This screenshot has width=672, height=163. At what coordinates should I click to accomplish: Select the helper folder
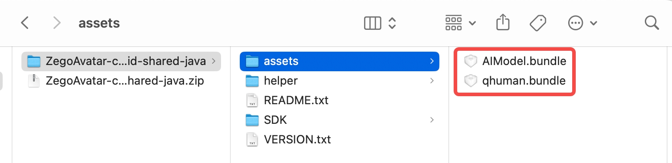(x=340, y=81)
